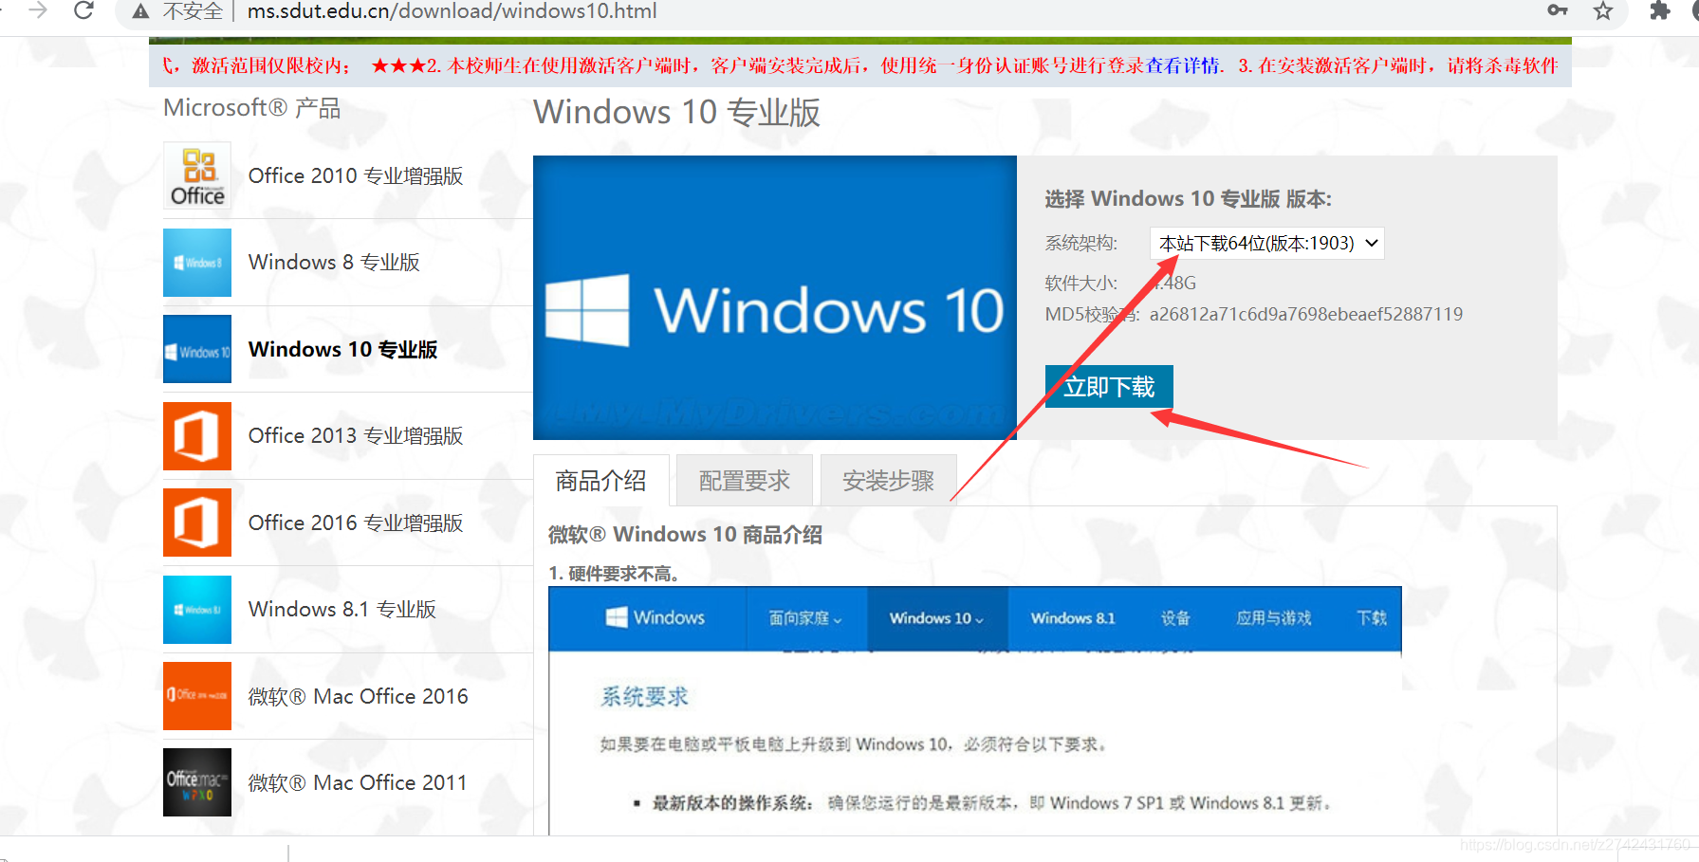Click the browser forward arrow
Viewport: 1699px width, 862px height.
38,10
